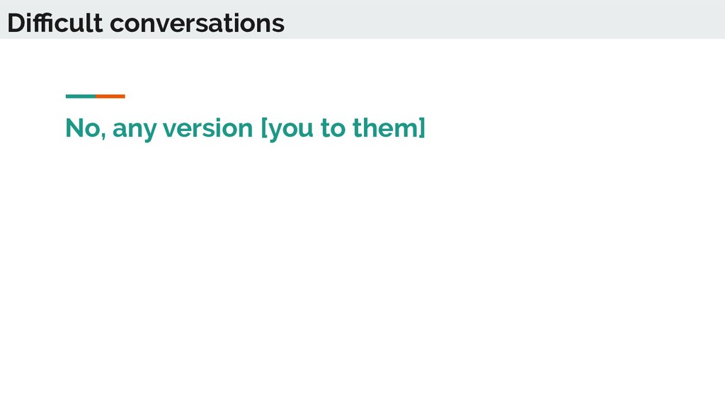This screenshot has width=725, height=408.
Task: Click the word "any" in the heading
Action: pos(135,130)
